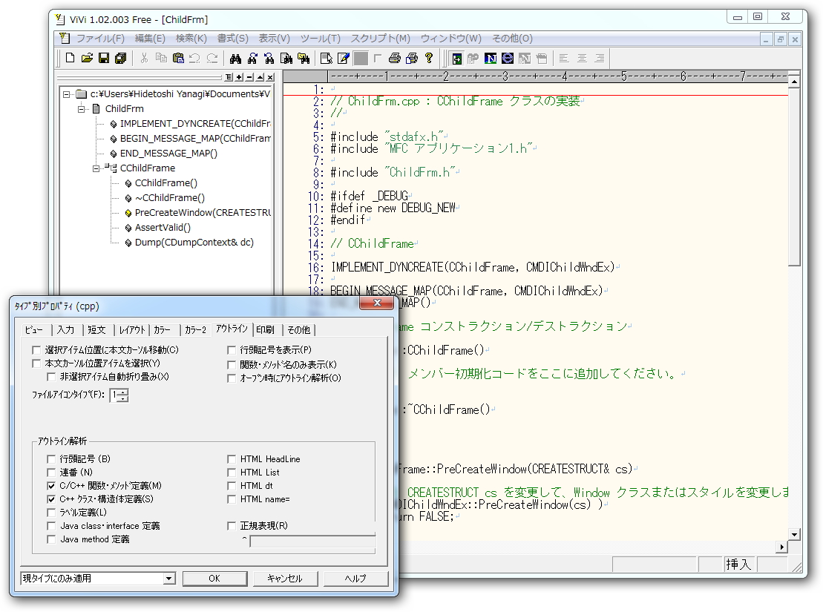Enable 正規表現(R) checkbox
This screenshot has height=612, width=823.
[x=232, y=525]
